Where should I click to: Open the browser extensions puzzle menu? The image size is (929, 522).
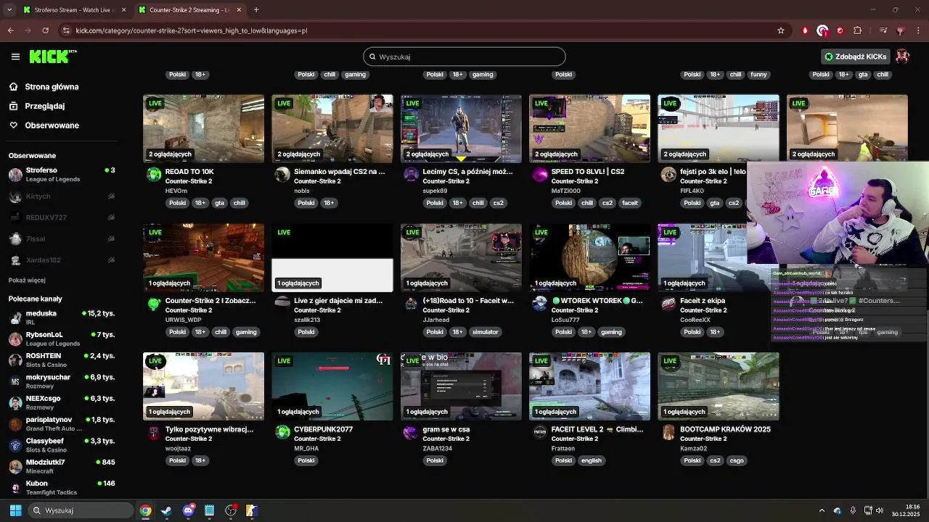858,30
